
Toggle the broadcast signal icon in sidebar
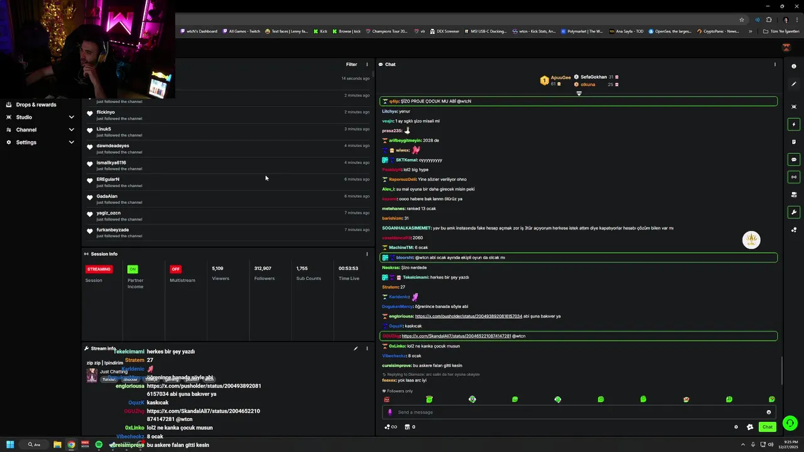point(794,177)
